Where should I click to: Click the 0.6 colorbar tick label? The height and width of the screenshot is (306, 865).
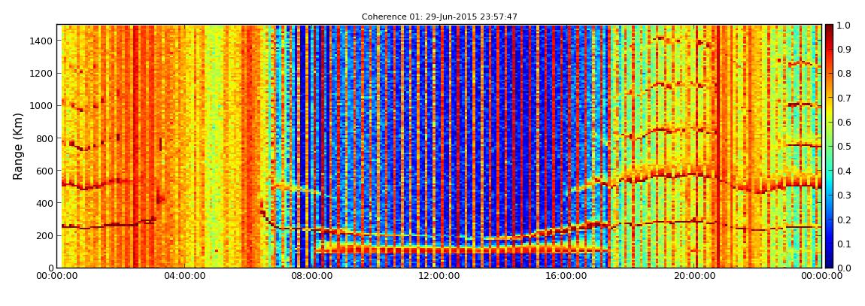point(843,123)
